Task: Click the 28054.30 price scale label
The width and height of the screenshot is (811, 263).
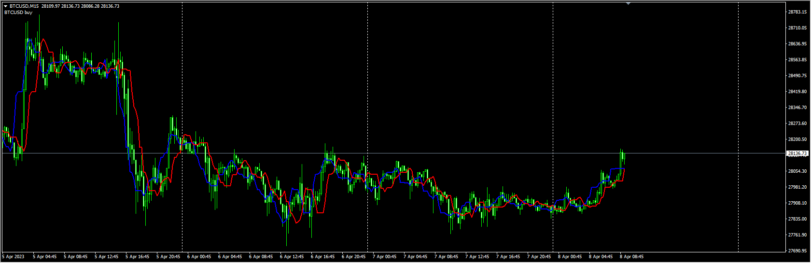Action: point(797,171)
